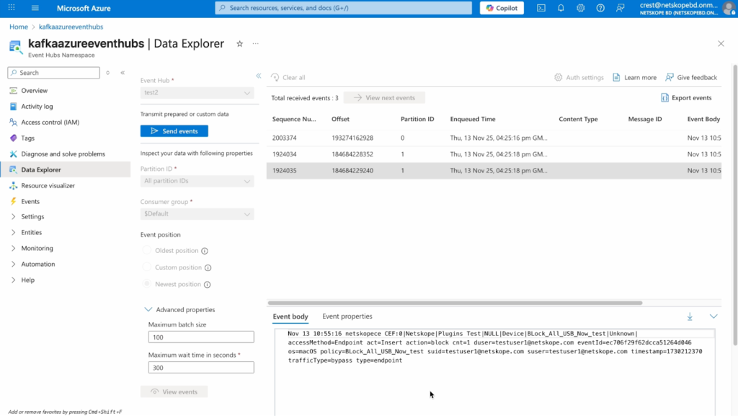Viewport: 738px width, 416px height.
Task: Expand the Entities sidebar group
Action: [x=13, y=232]
